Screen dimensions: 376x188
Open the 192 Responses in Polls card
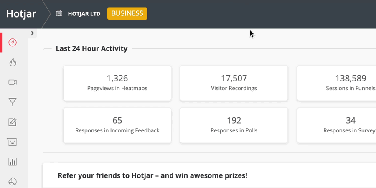coord(234,125)
